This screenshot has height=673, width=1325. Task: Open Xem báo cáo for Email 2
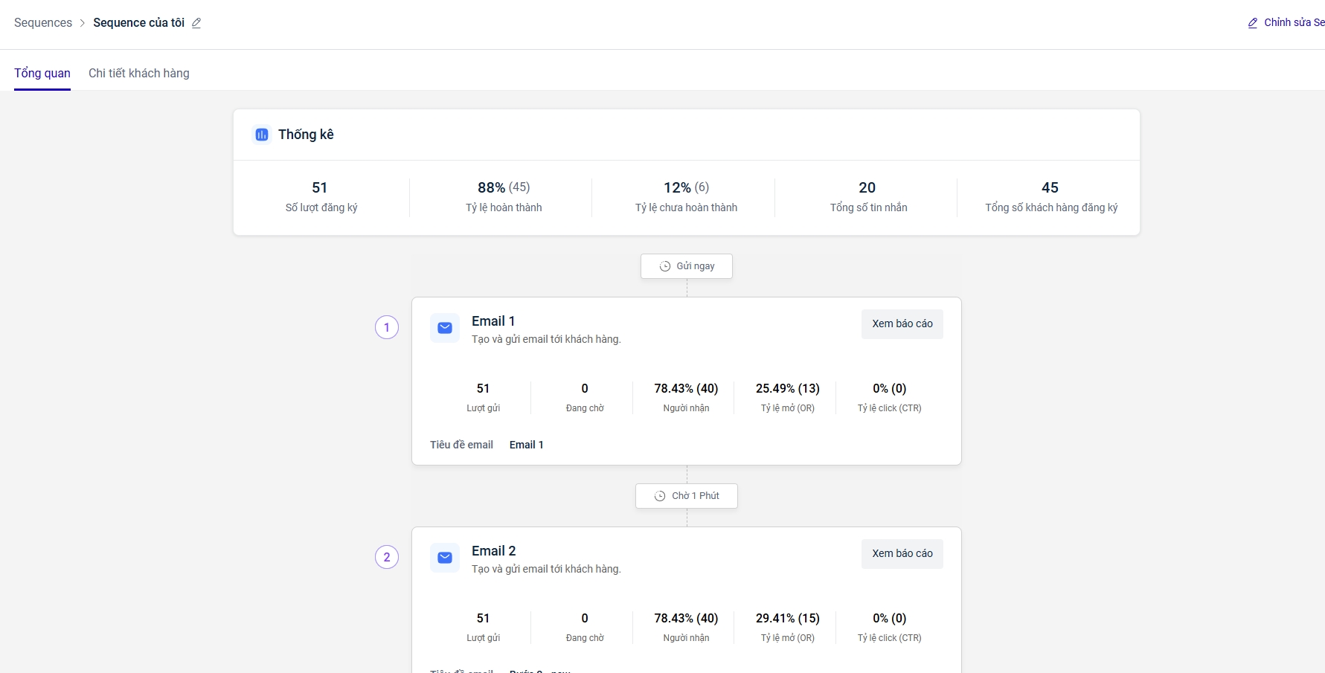(902, 554)
